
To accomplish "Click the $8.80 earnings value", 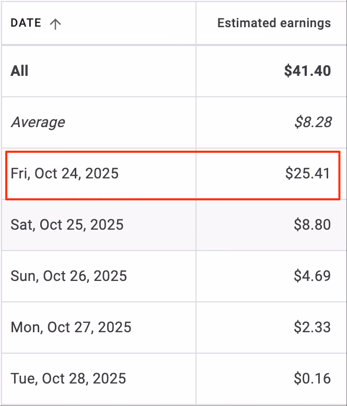I will pyautogui.click(x=313, y=224).
